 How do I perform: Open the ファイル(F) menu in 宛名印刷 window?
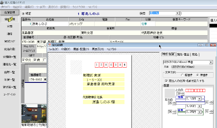pyautogui.click(x=53, y=49)
